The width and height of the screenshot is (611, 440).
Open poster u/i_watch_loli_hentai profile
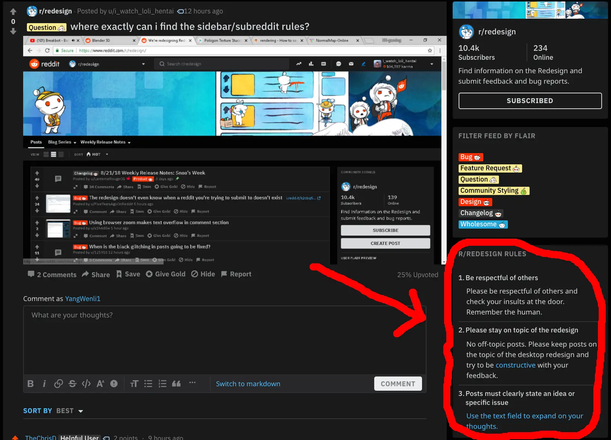pos(141,11)
